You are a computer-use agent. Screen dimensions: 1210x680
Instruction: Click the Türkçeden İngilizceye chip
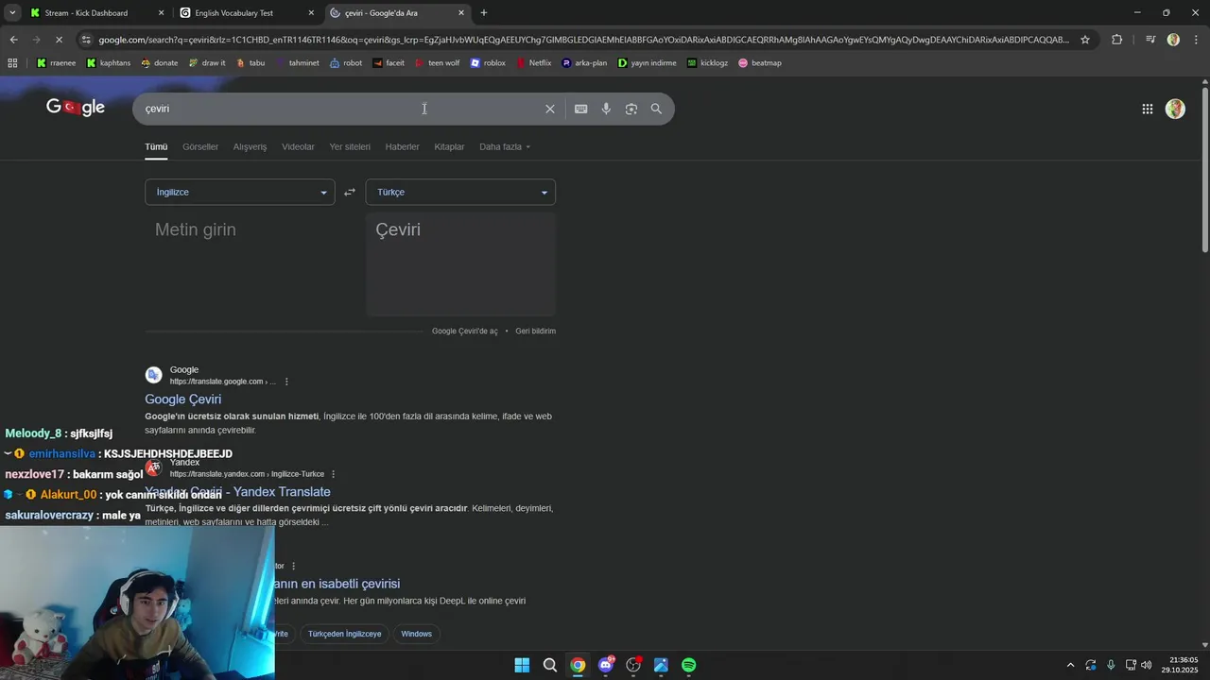(344, 634)
